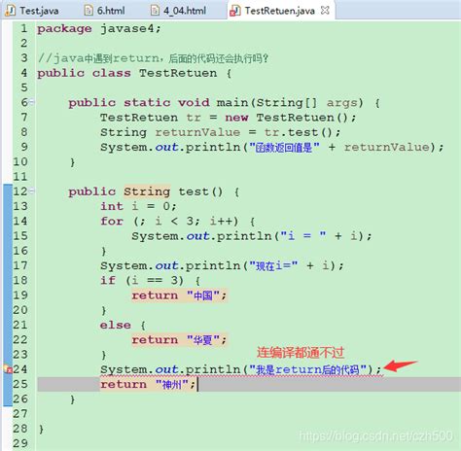Screen dimensions: 461x451
Task: Click the blog.csdn.net watermark link
Action: [375, 436]
